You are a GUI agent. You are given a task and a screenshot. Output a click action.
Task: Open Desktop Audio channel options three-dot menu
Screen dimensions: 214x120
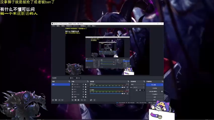128,94
